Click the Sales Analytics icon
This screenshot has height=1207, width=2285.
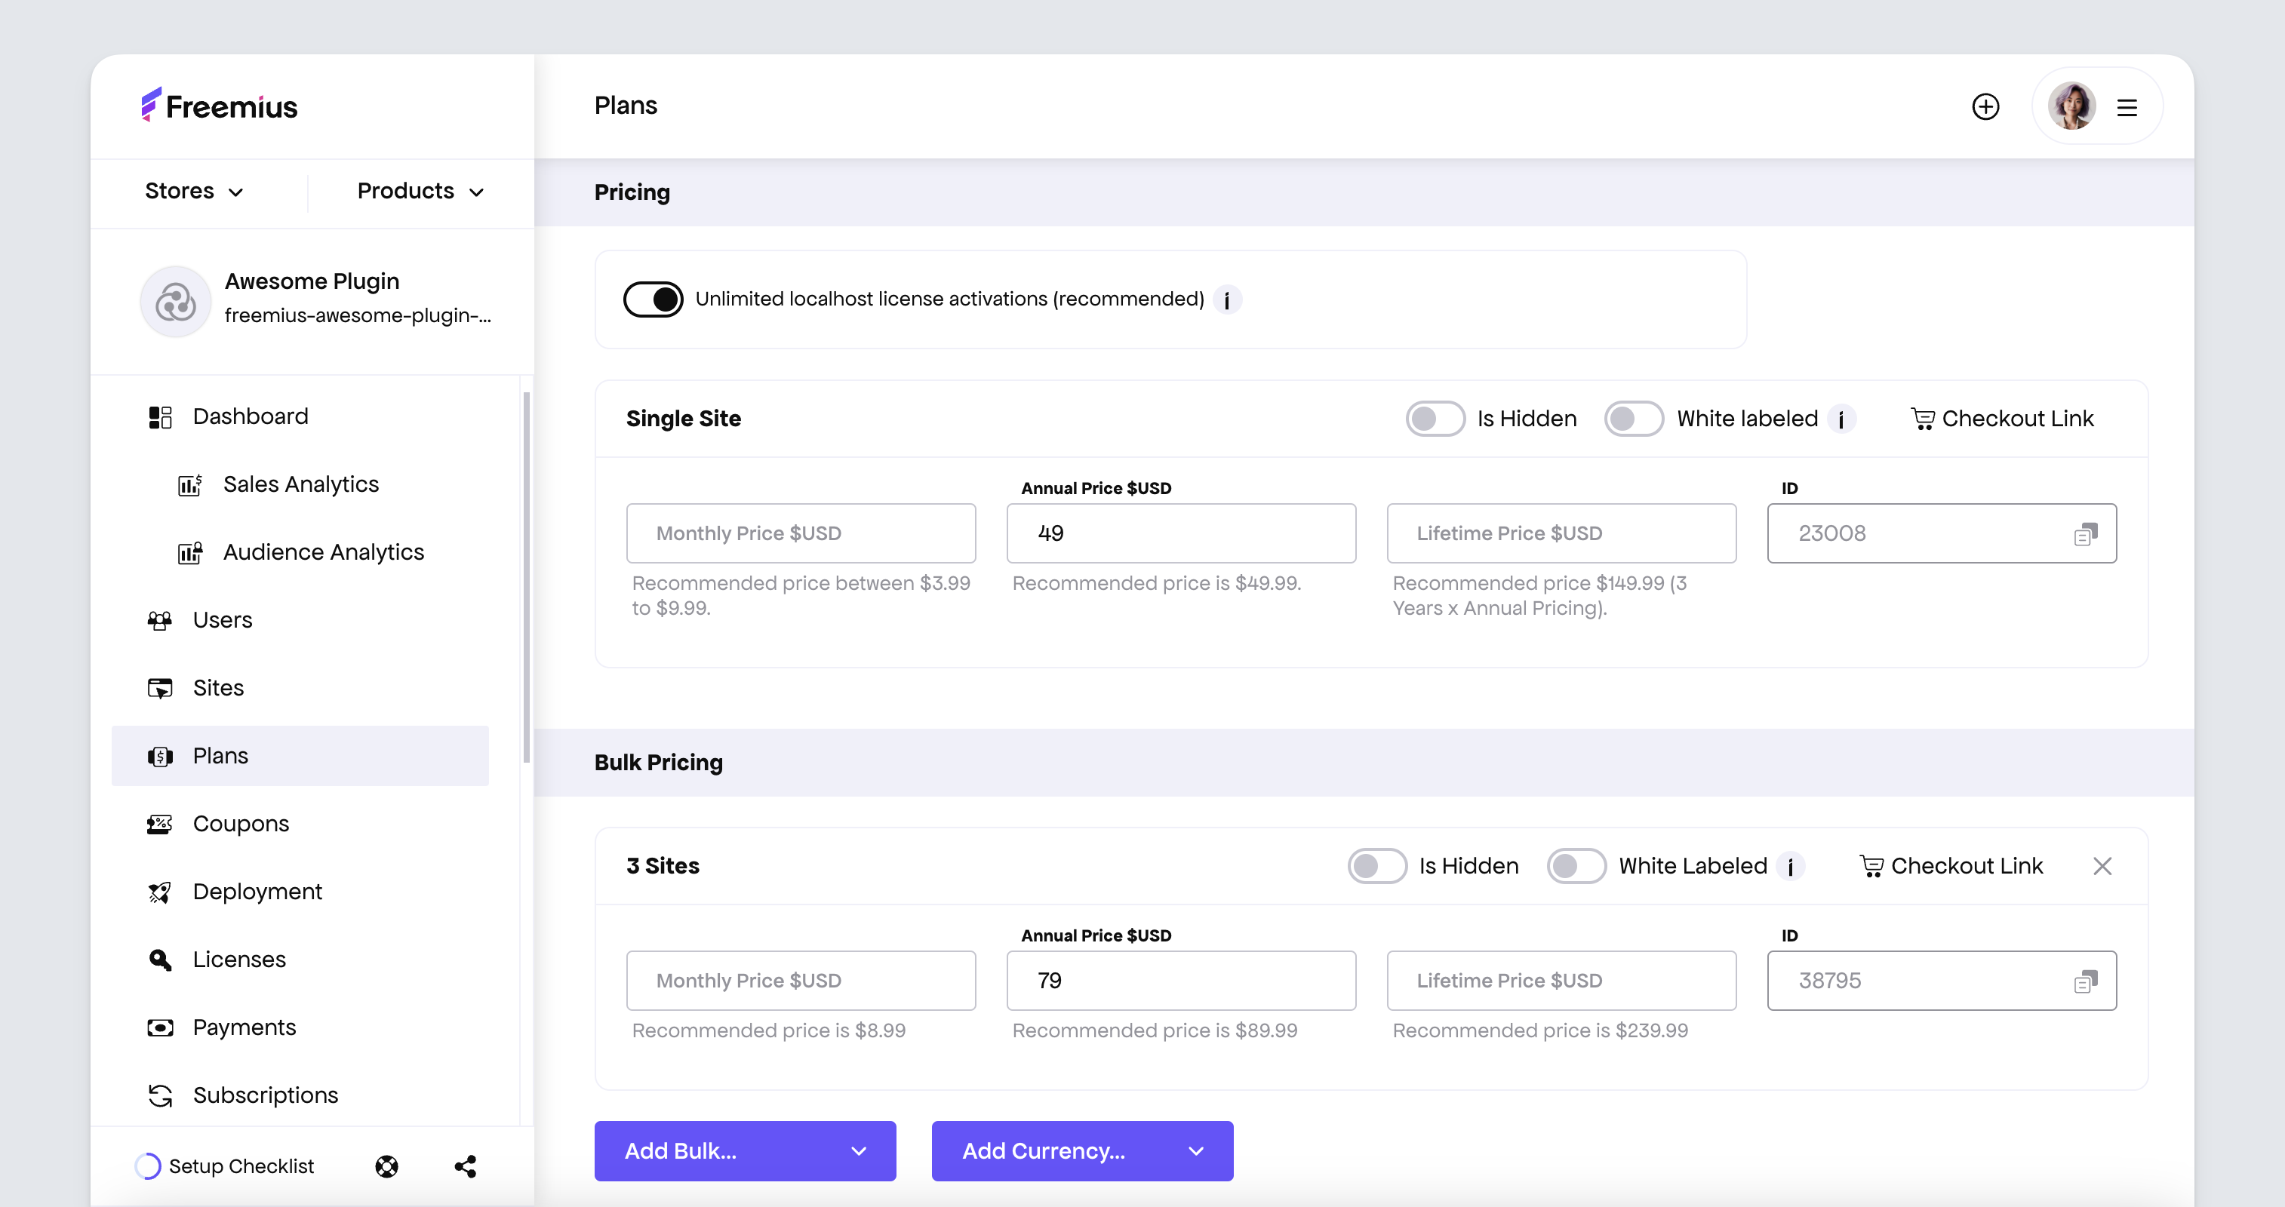(192, 484)
